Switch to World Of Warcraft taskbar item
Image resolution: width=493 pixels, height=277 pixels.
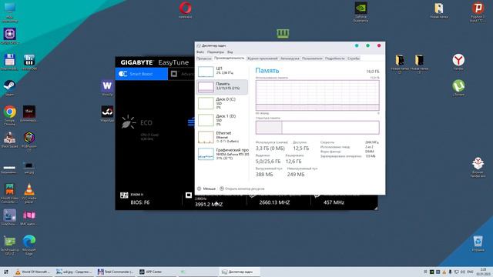coord(32,272)
